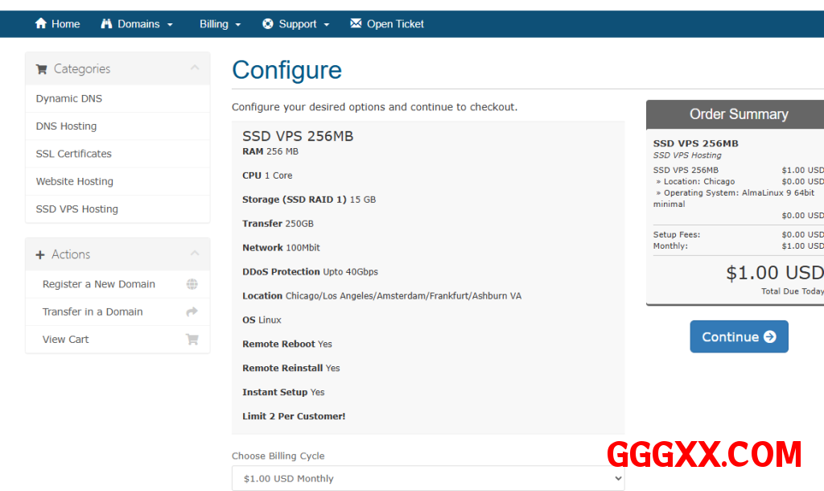Expand the Domains dropdown menu
The width and height of the screenshot is (824, 491).
[x=145, y=24]
